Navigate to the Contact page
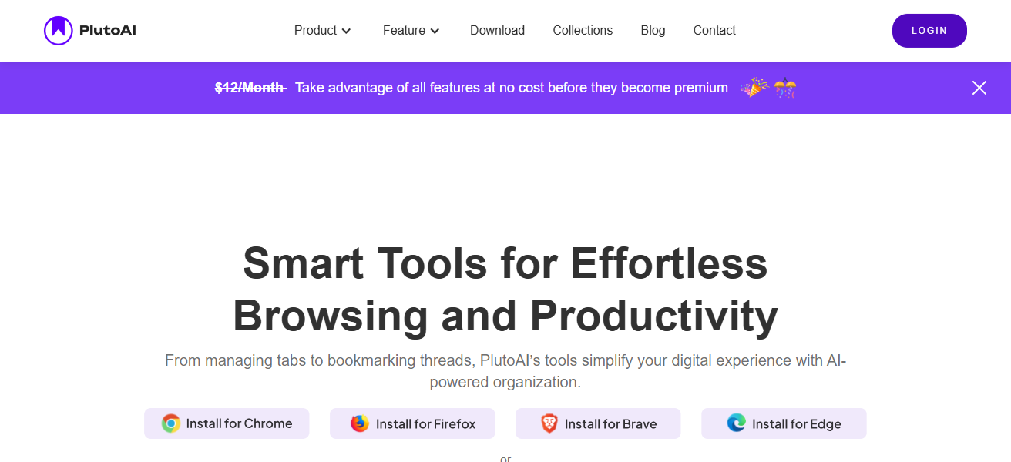The image size is (1011, 462). click(x=714, y=31)
